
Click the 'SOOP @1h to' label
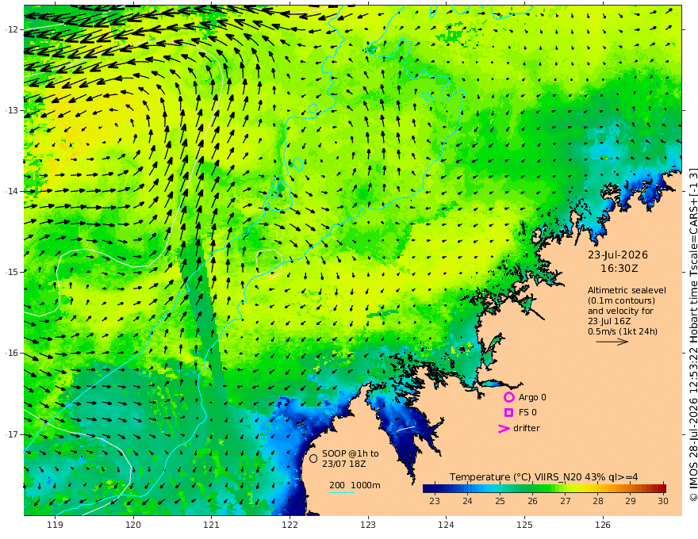(x=351, y=453)
